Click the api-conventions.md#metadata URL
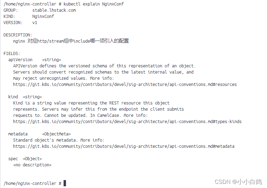 click(x=124, y=146)
